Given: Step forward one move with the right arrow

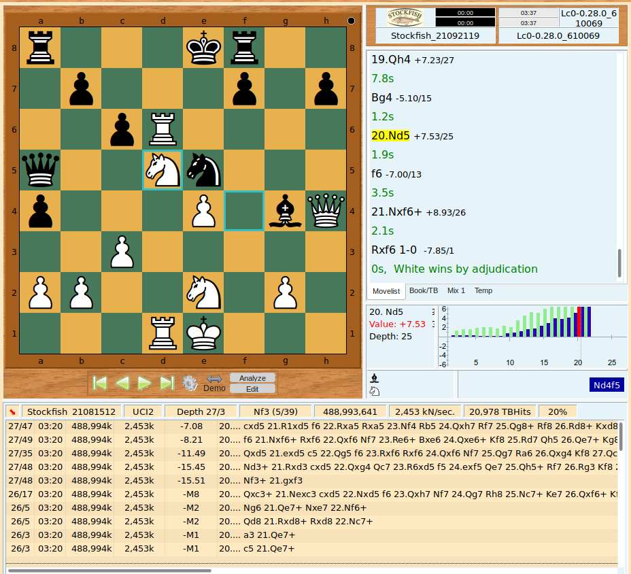Looking at the screenshot, I should click(x=144, y=383).
